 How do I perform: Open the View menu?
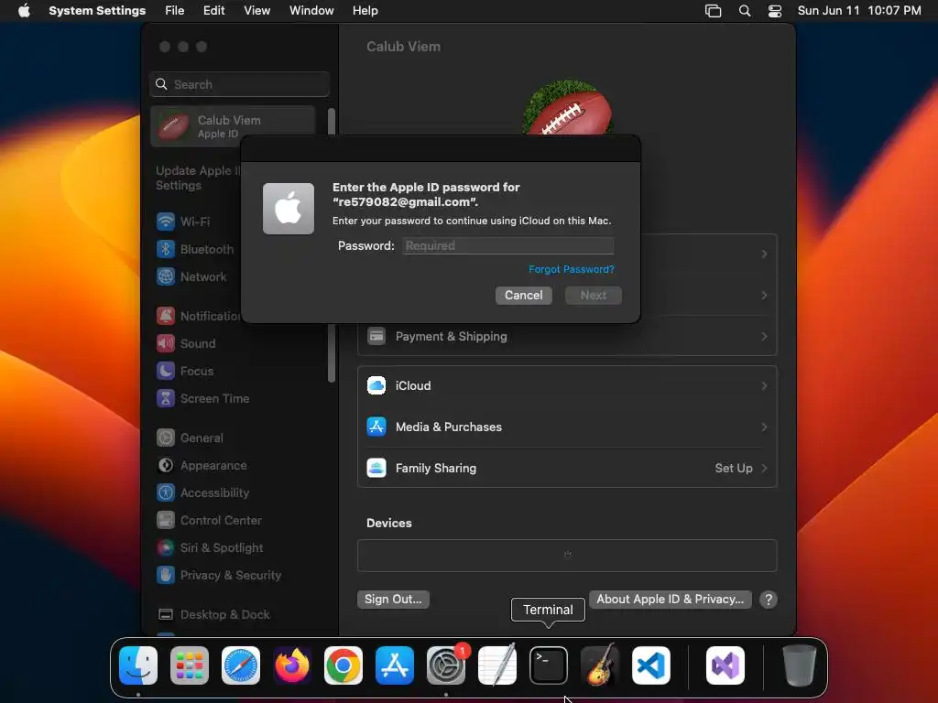(x=256, y=11)
